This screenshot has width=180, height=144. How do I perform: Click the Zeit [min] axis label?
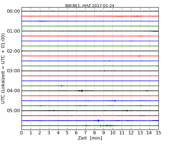90,138
